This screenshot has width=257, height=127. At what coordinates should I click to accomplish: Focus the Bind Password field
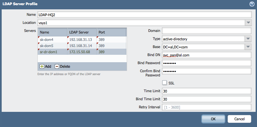click(x=206, y=63)
